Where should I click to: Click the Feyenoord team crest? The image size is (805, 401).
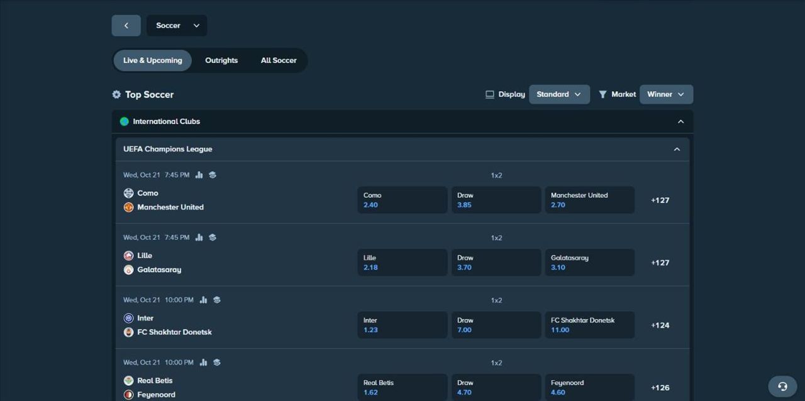tap(128, 395)
